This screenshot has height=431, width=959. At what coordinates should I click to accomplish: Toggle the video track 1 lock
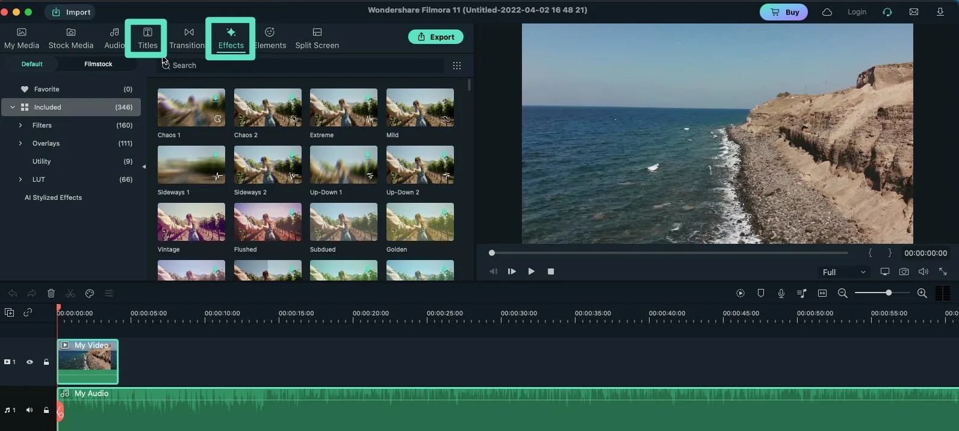pyautogui.click(x=46, y=362)
